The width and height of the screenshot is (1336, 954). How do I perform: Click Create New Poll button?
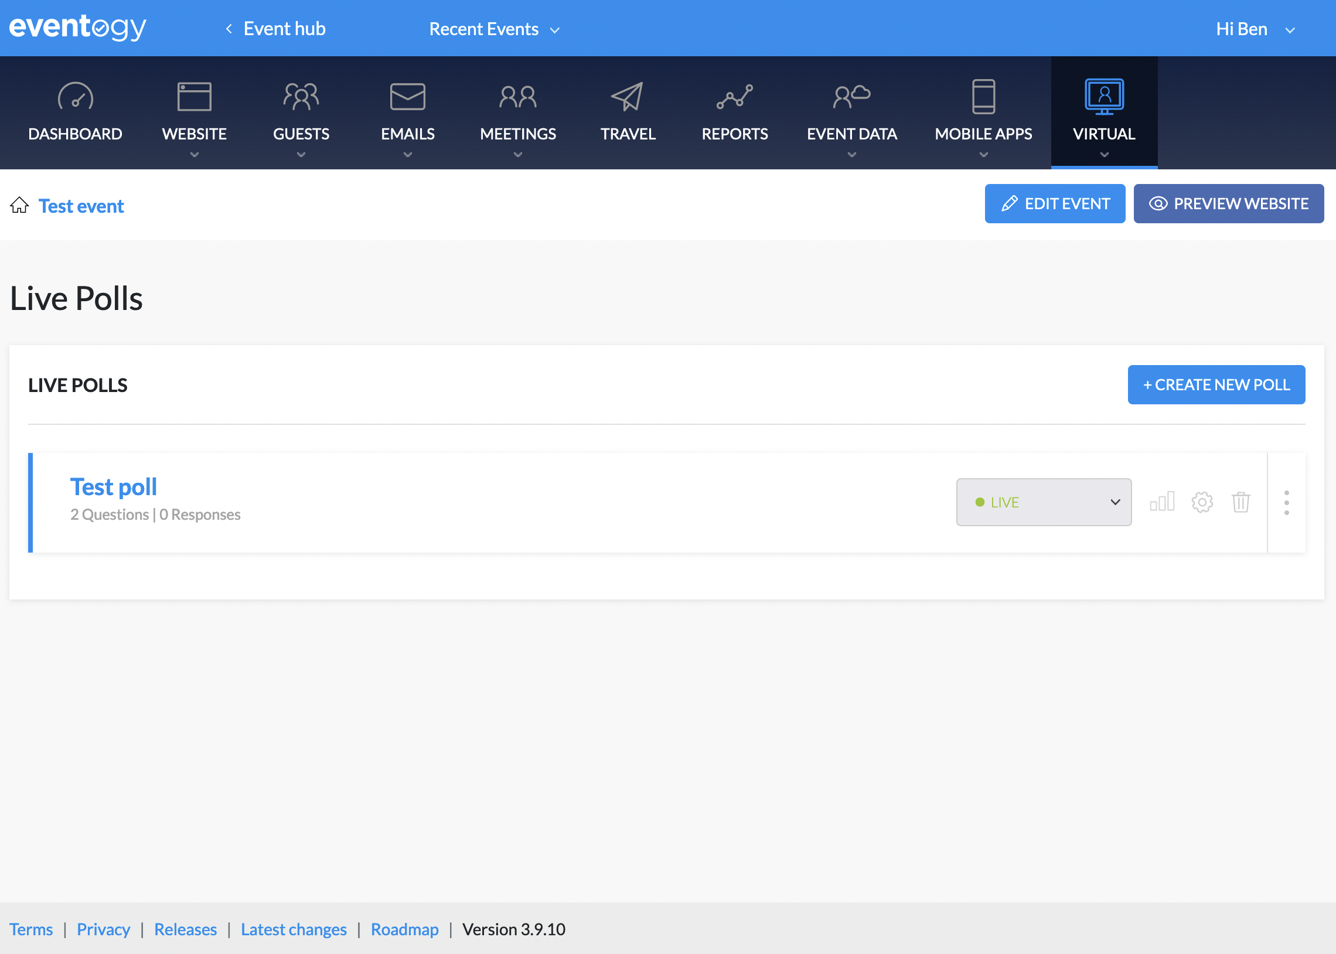[x=1216, y=385]
